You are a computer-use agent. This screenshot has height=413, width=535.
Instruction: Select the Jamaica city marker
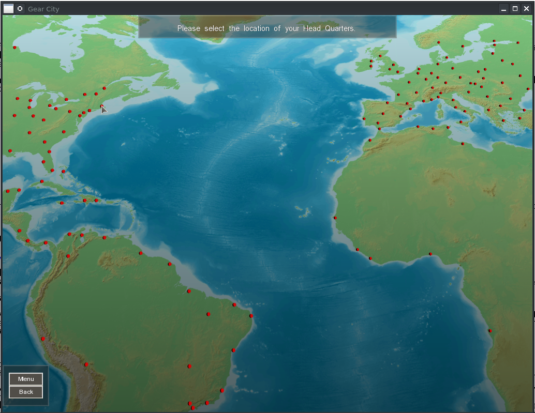coord(62,203)
